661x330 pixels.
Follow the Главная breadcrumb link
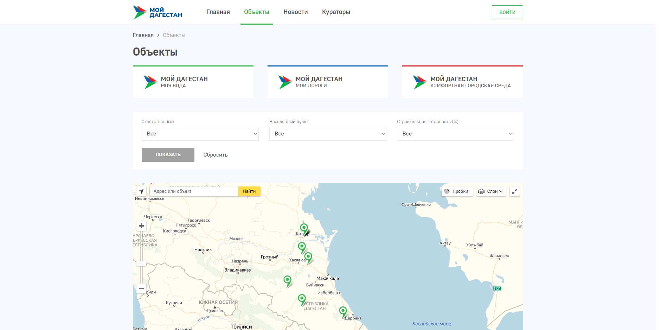[143, 35]
